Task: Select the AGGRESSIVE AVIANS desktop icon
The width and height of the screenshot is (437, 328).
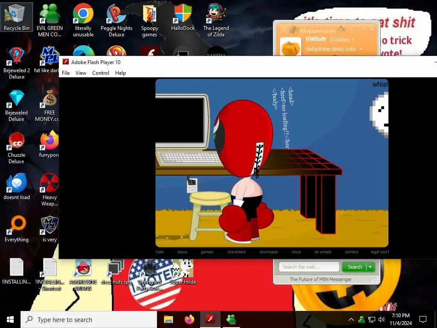Action: click(83, 275)
